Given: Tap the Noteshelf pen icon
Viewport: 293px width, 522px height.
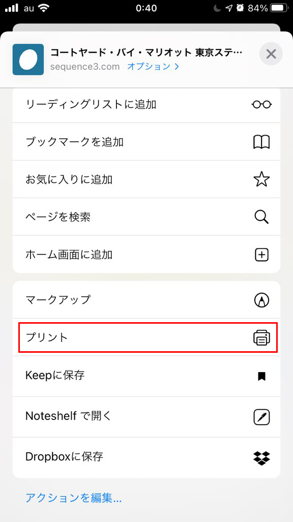Looking at the screenshot, I should click(x=261, y=417).
